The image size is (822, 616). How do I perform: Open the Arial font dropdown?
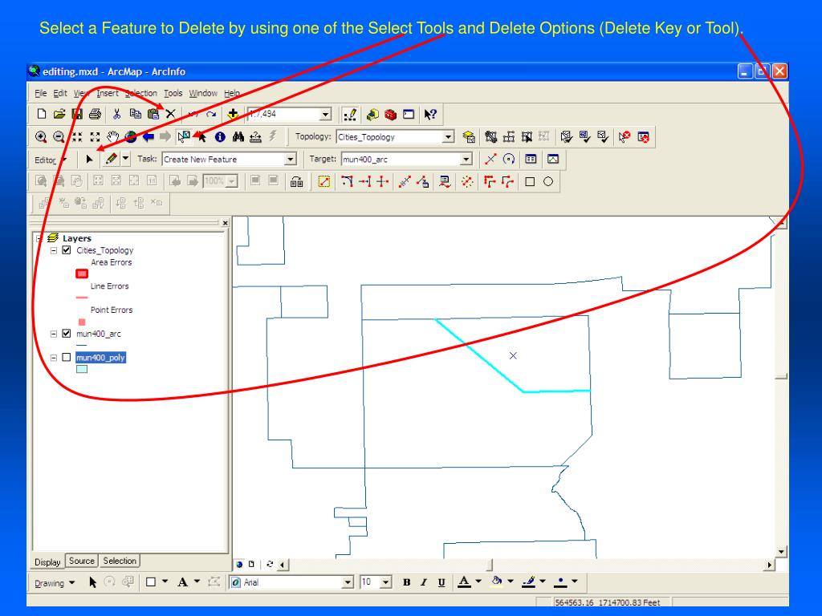pyautogui.click(x=347, y=582)
